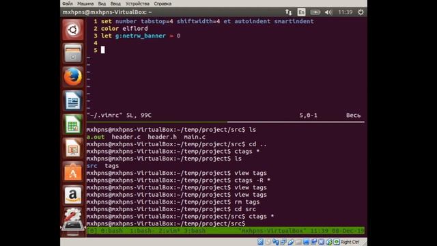This screenshot has height=246, width=437.
Task: Click the battery indicator in the top panel
Action: (x=315, y=12)
